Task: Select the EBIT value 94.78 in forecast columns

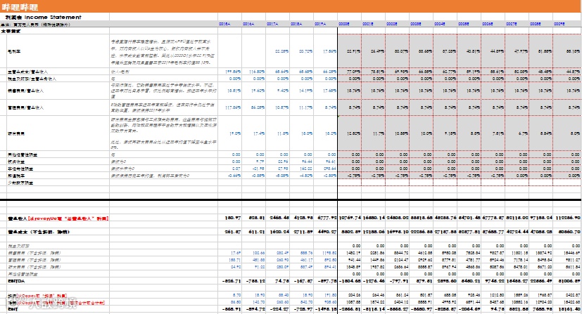Action: point(493,309)
